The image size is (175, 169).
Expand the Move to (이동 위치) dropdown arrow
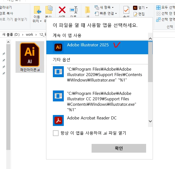(x=41, y=21)
